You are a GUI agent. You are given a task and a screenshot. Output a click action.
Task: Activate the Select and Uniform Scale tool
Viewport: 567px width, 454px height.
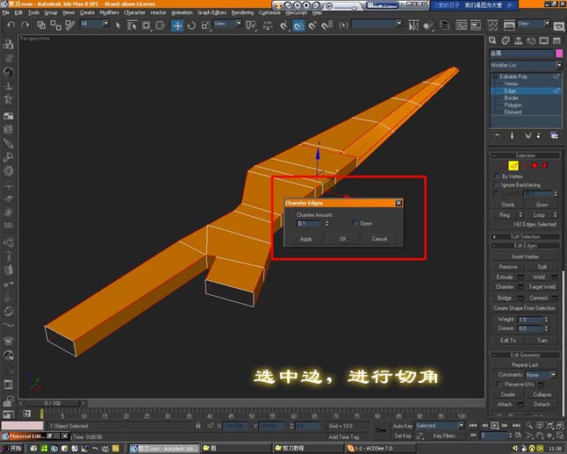coord(205,25)
